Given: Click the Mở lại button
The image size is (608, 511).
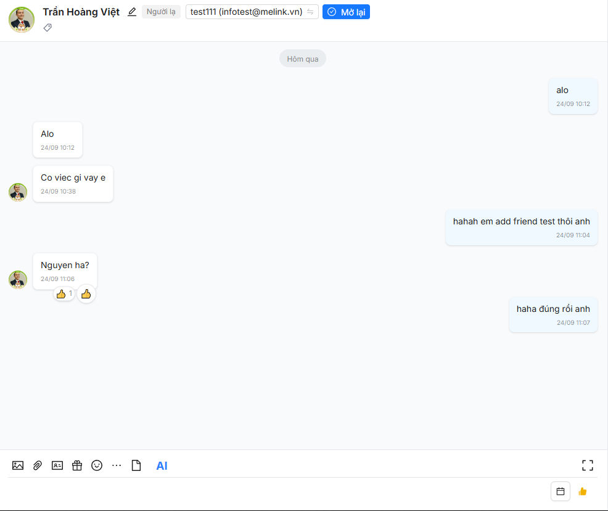Looking at the screenshot, I should tap(347, 12).
